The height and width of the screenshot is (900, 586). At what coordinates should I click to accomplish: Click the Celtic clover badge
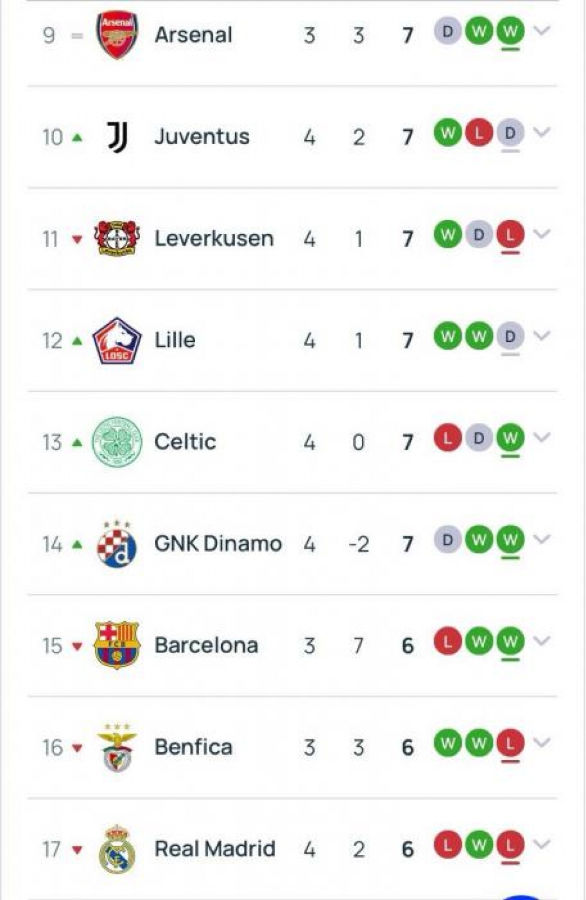coord(117,442)
